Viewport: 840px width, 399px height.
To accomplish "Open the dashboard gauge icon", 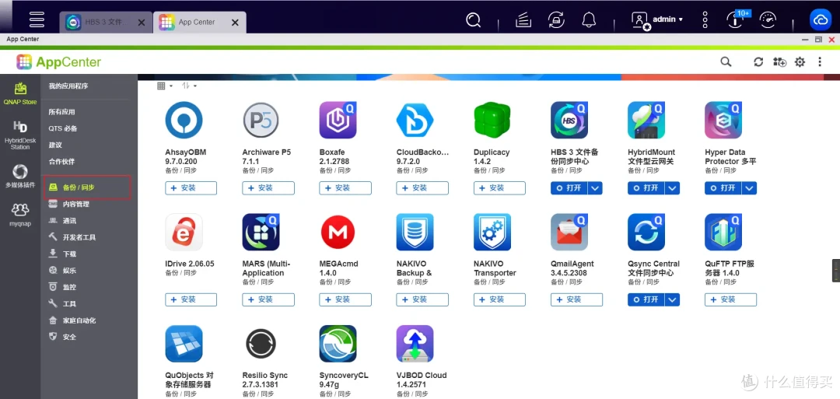I will click(x=768, y=20).
